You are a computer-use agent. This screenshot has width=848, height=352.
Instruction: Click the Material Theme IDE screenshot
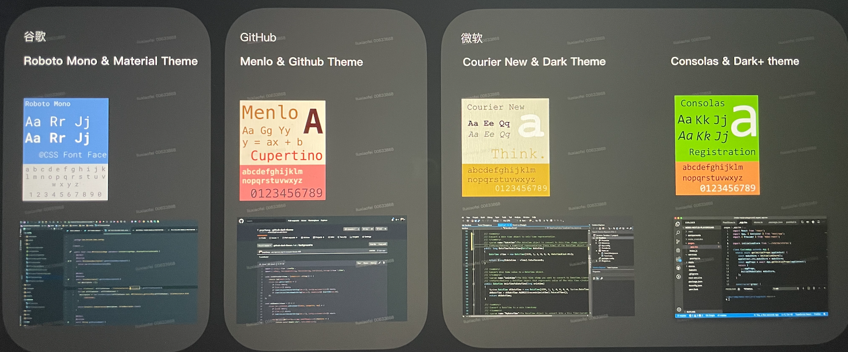point(109,273)
